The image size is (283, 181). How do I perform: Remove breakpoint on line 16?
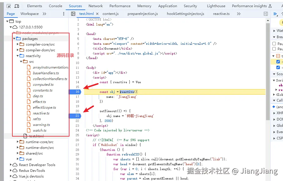(x=75, y=92)
